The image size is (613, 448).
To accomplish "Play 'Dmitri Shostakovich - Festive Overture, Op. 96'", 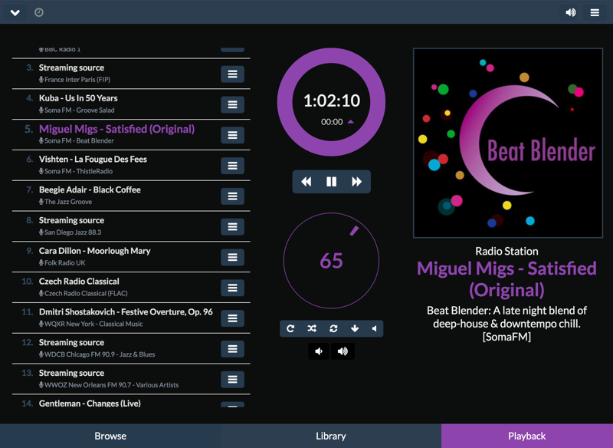I will click(126, 312).
